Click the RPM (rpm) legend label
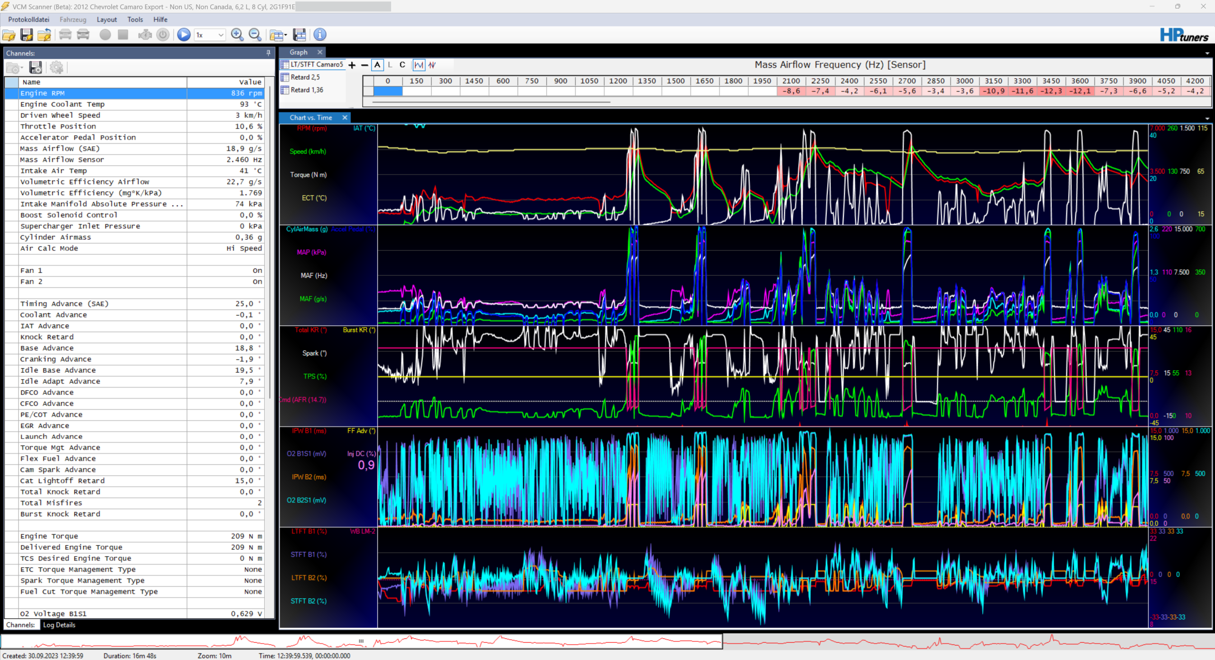This screenshot has height=660, width=1215. coord(312,129)
